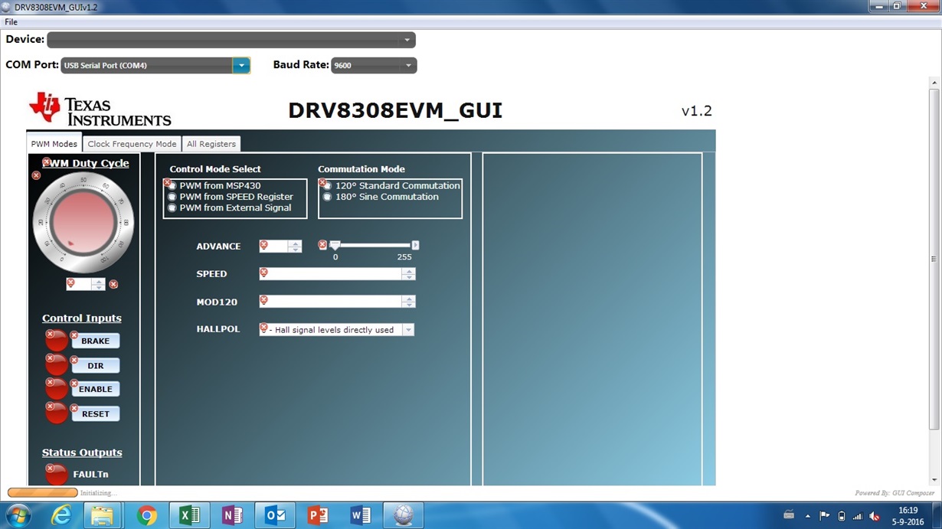Click the Texas Instruments logo

click(100, 109)
